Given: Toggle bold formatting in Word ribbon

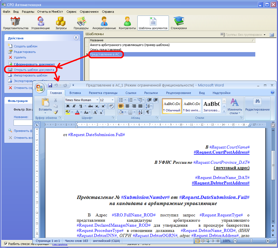Looking at the screenshot, I should pyautogui.click(x=68, y=106).
